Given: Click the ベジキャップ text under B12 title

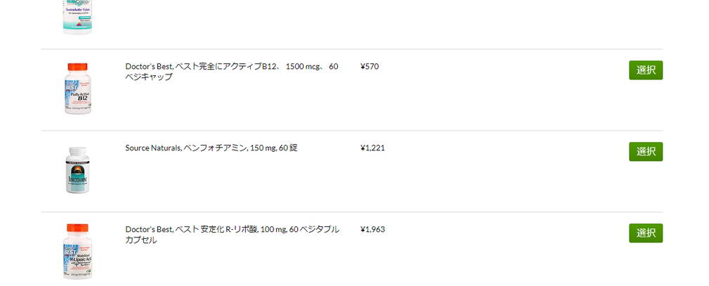Looking at the screenshot, I should [149, 77].
